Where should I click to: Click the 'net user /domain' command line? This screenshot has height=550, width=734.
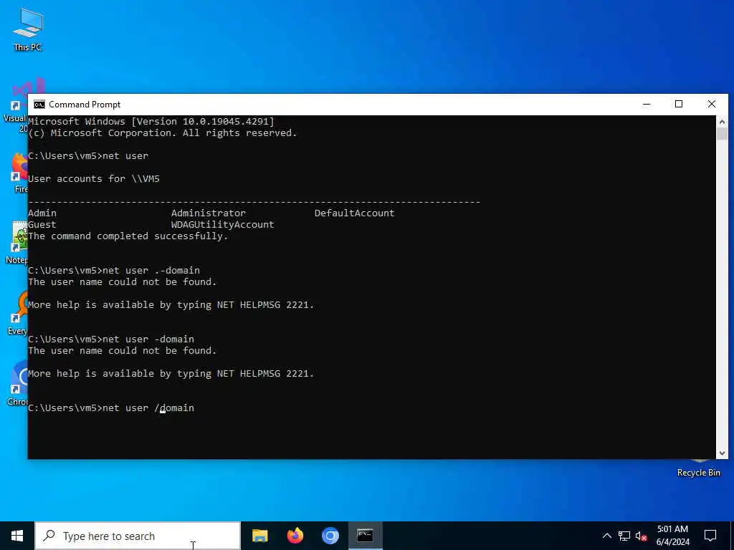pos(111,407)
